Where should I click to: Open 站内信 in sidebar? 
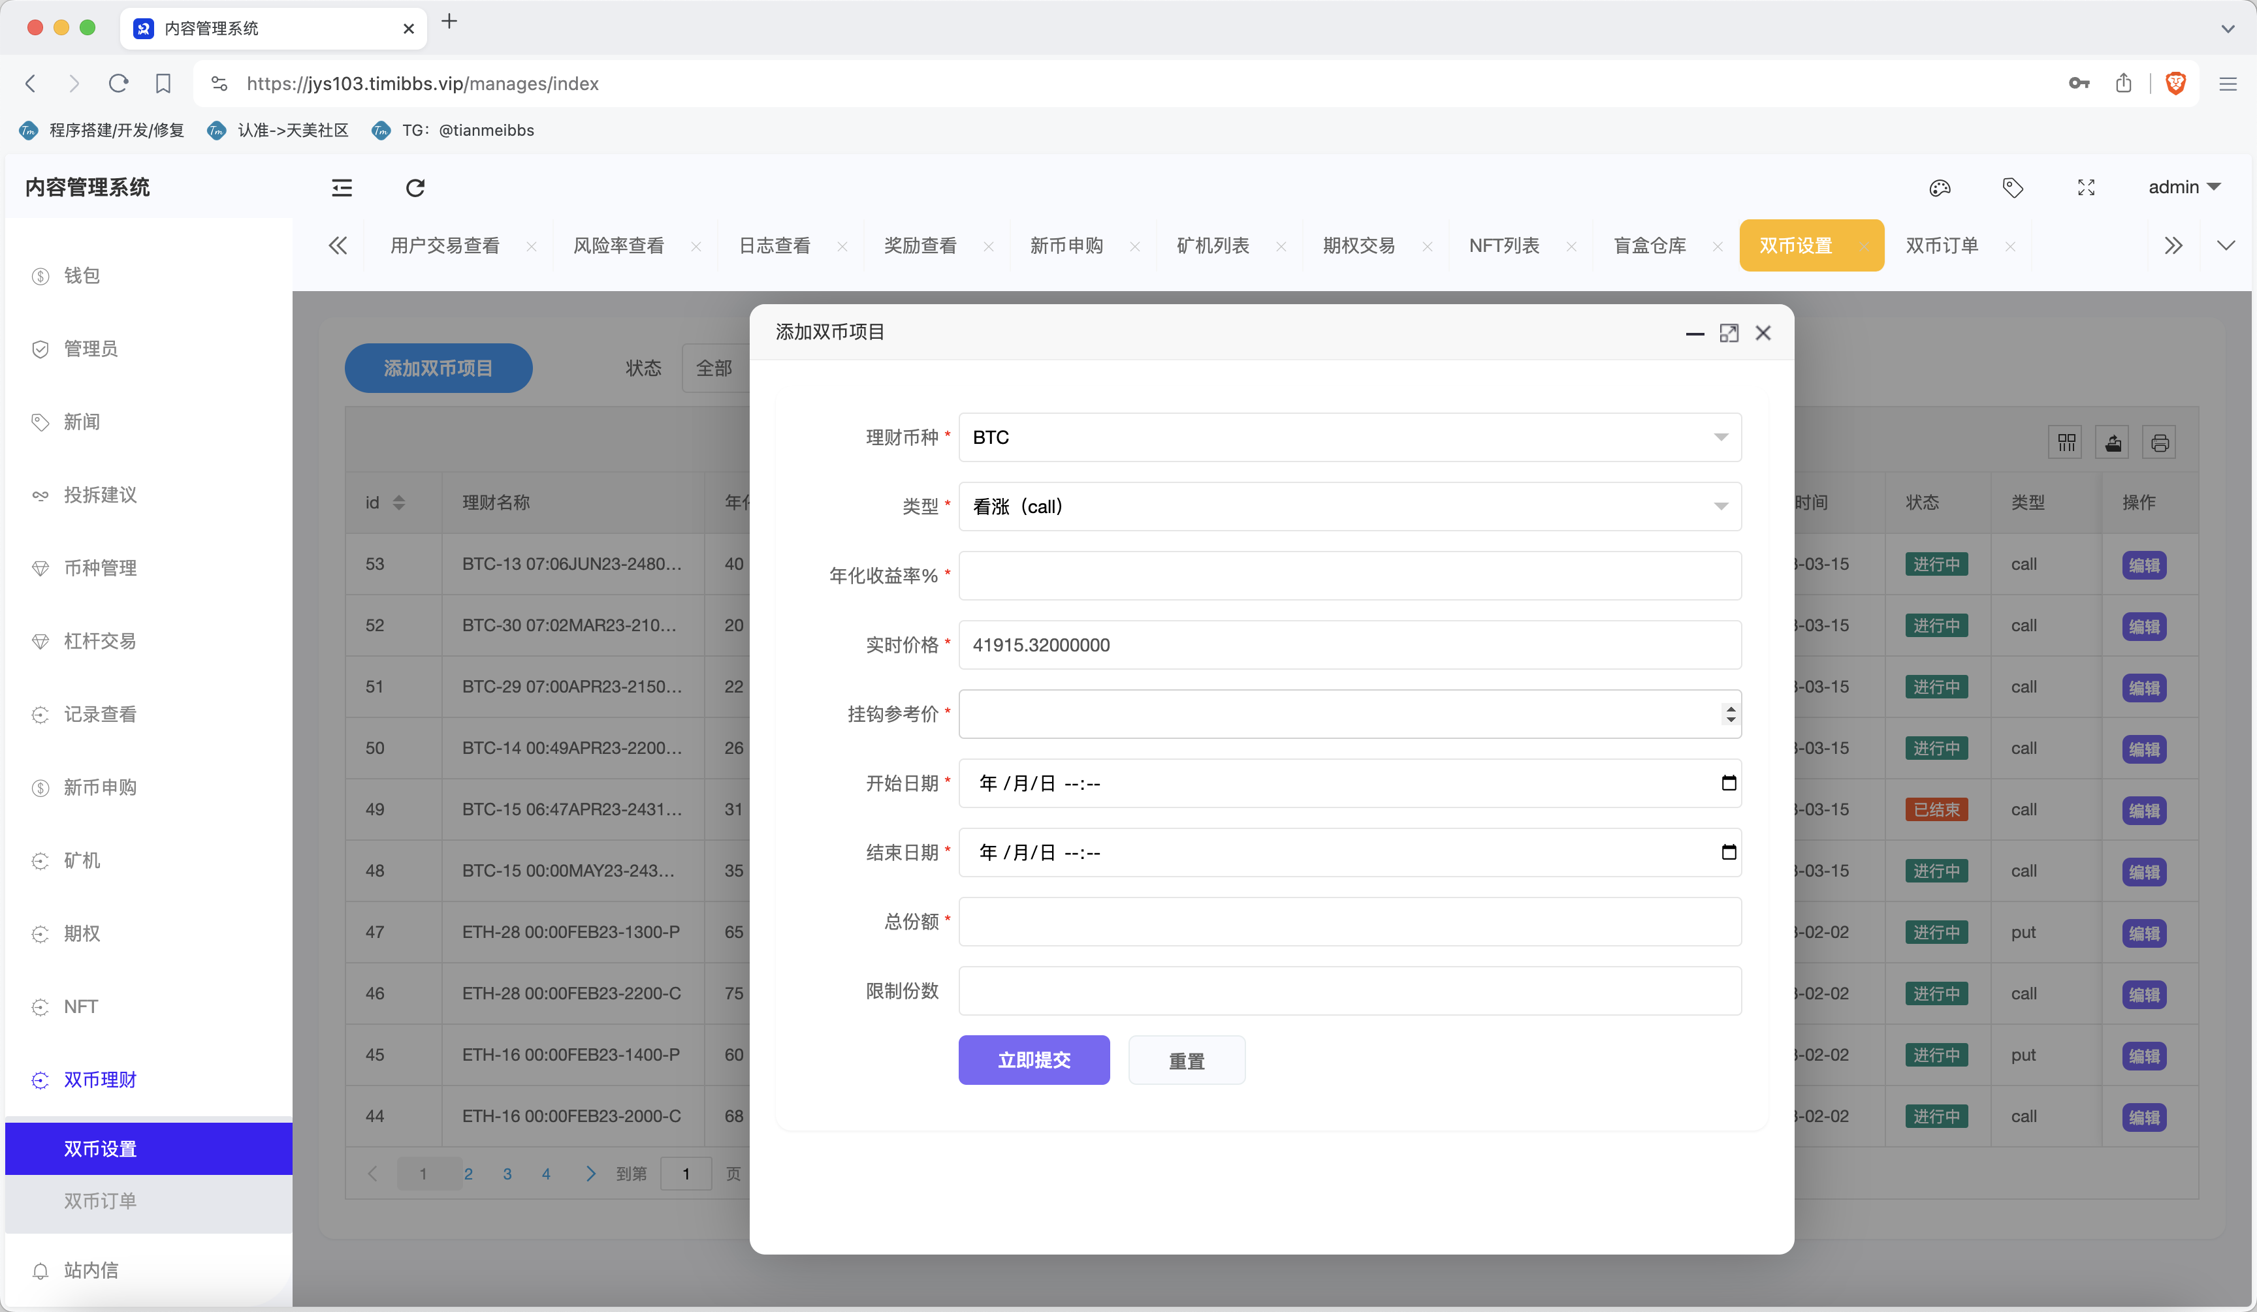point(149,1271)
